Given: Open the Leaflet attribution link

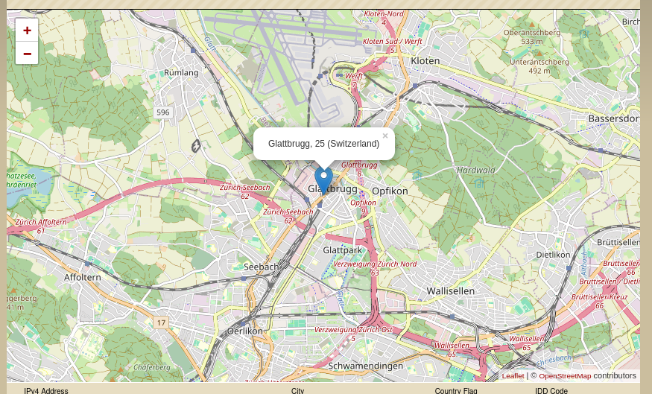Looking at the screenshot, I should click(x=513, y=375).
